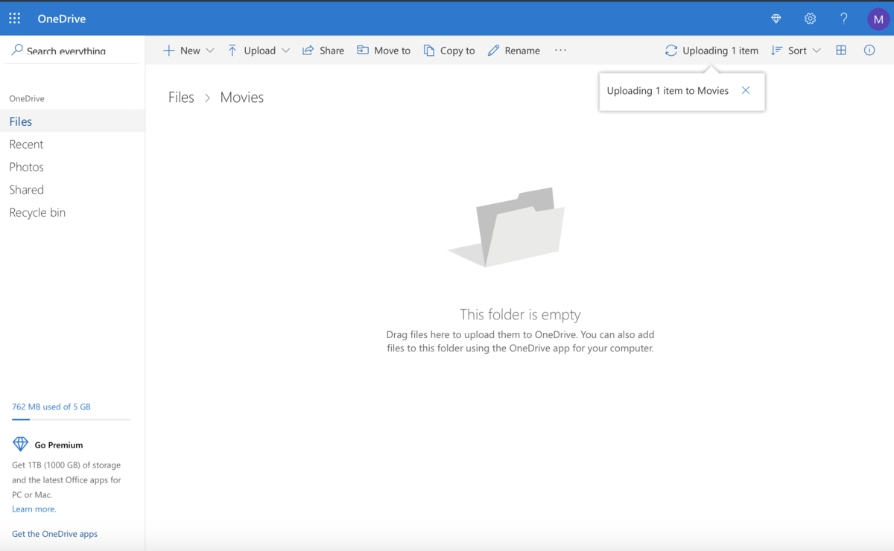The height and width of the screenshot is (551, 894).
Task: Click the Go Premium heading
Action: 59,445
